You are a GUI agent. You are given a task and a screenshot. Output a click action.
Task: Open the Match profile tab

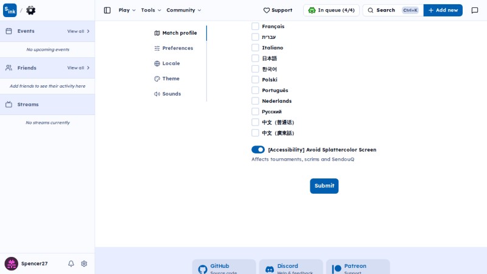coord(176,33)
